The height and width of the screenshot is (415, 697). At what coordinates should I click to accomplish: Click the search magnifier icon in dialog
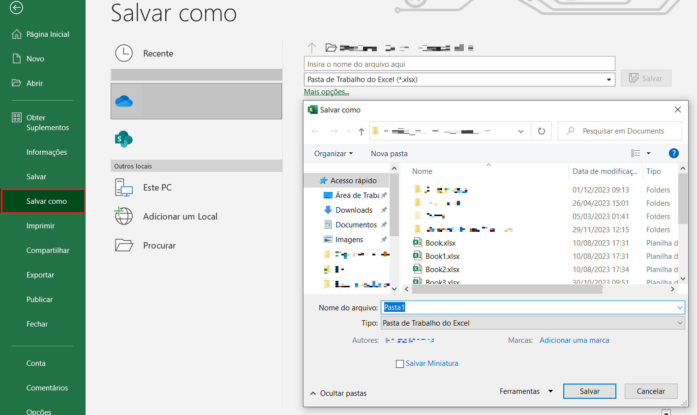pyautogui.click(x=571, y=131)
